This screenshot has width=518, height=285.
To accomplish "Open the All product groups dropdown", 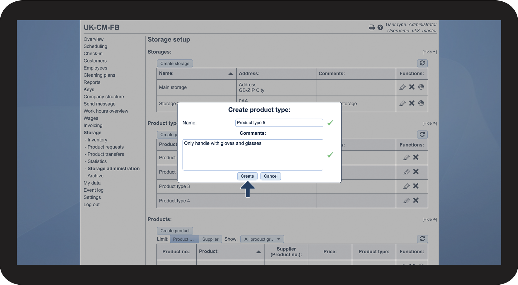I will pos(262,239).
